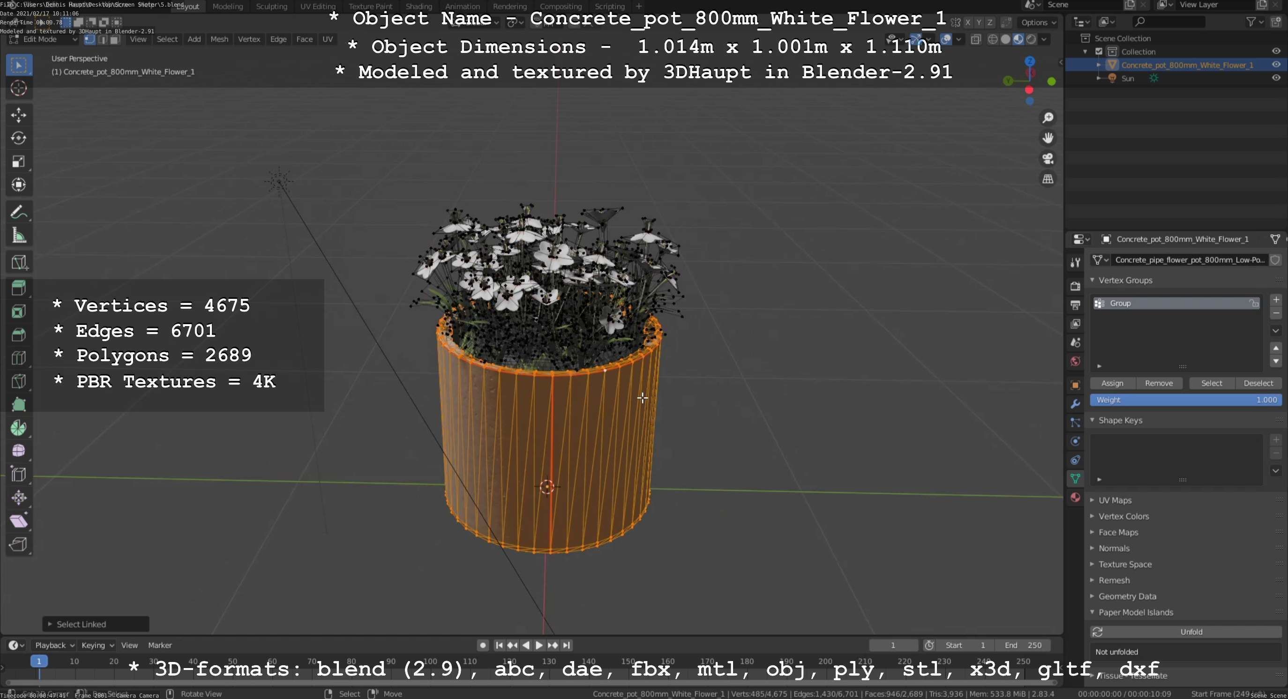1288x699 pixels.
Task: Select the Measure ruler tool
Action: point(19,235)
